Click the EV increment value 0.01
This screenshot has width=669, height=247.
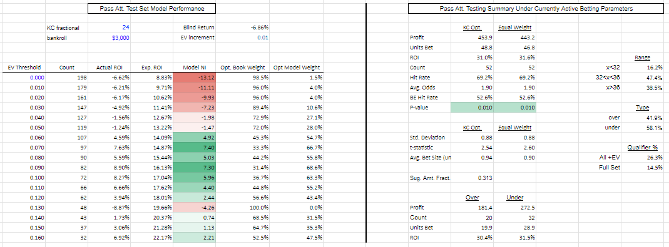click(x=263, y=38)
